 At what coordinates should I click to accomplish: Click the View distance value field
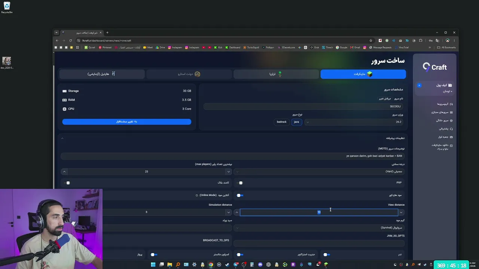tap(319, 212)
